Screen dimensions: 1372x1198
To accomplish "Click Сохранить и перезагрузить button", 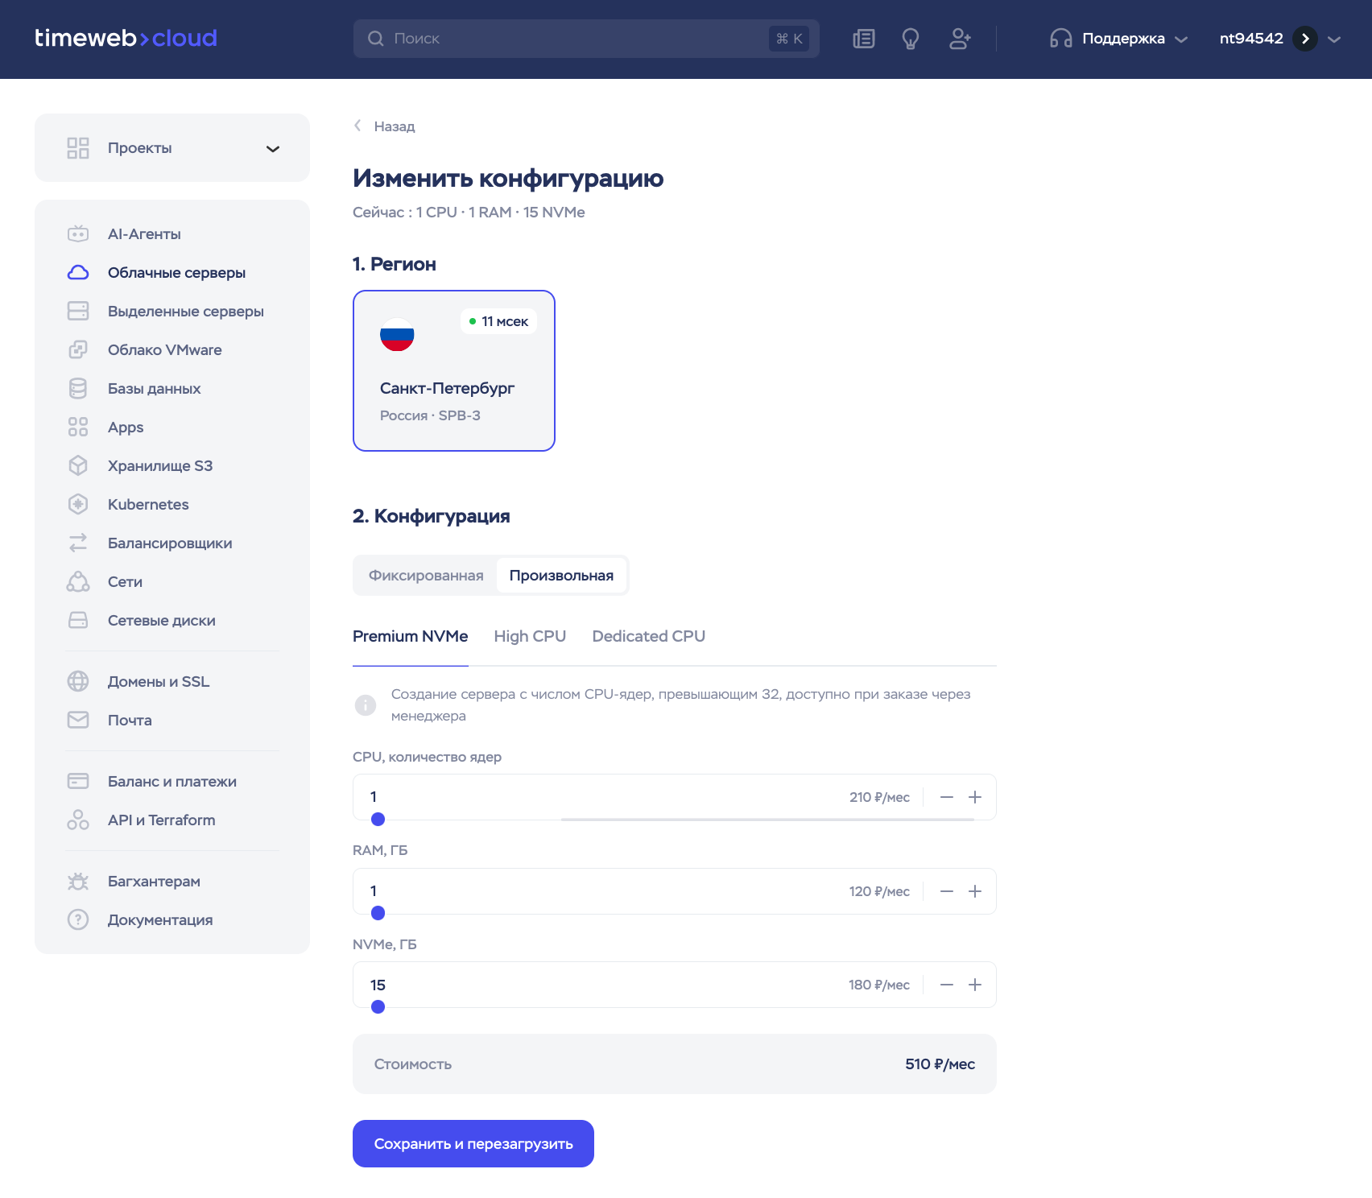I will tap(473, 1143).
